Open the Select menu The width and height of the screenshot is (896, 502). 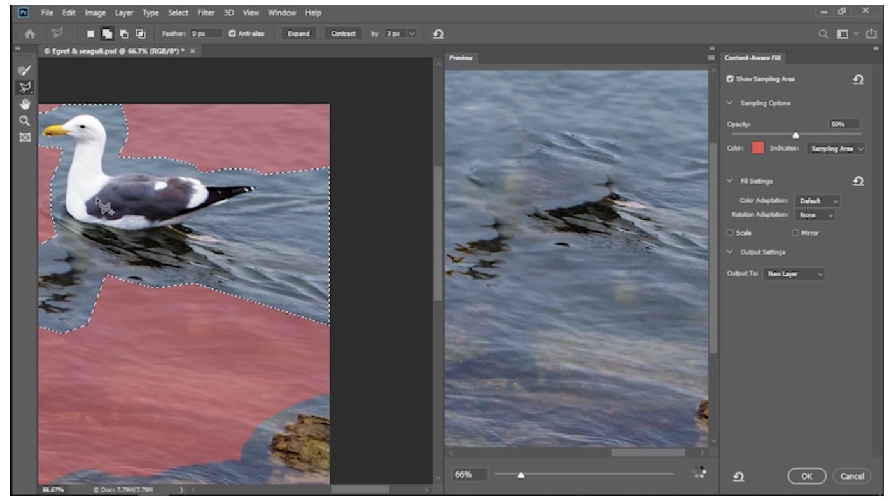[178, 12]
